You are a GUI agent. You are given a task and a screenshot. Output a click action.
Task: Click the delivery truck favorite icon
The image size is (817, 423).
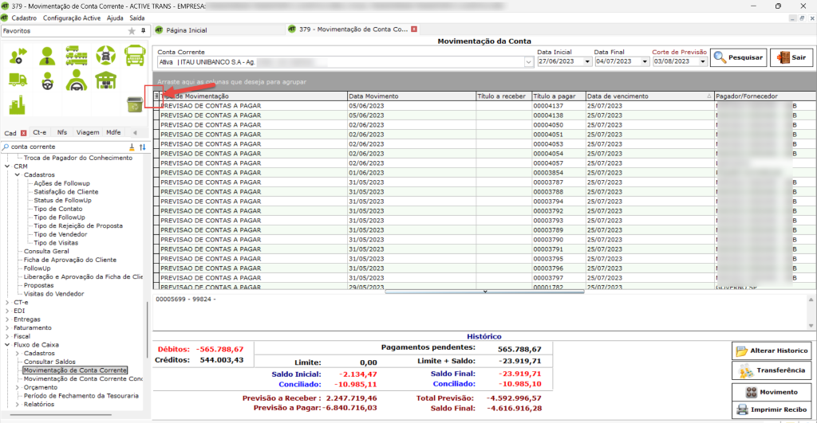pos(18,80)
